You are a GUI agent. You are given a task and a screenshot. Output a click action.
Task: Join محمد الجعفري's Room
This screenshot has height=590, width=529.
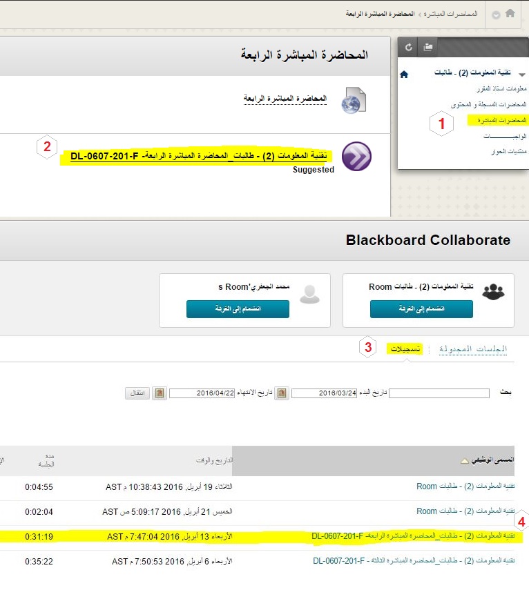click(x=238, y=309)
